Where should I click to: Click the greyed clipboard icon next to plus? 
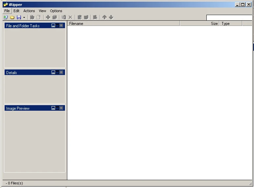click(55, 17)
